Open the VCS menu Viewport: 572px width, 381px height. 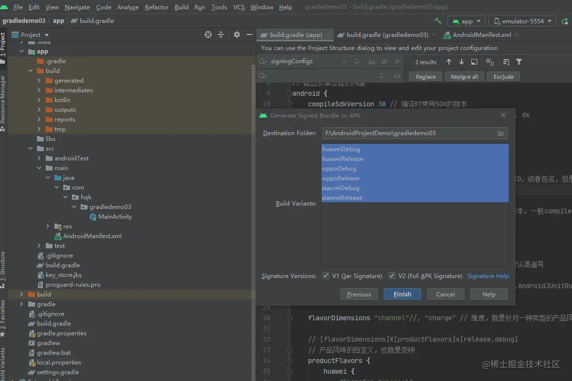[239, 7]
